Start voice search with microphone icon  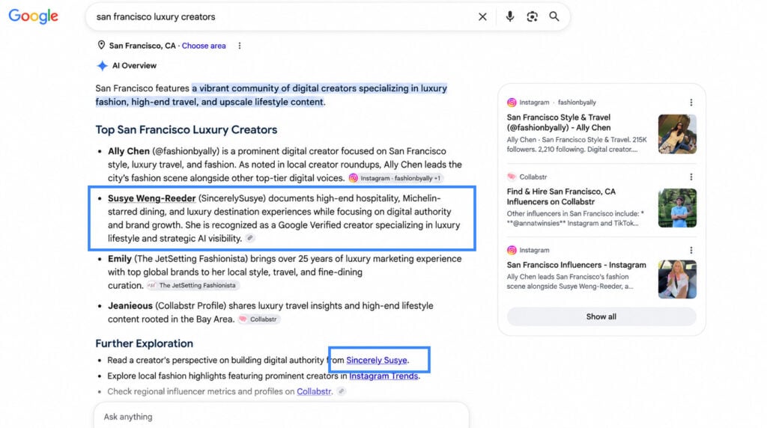point(509,16)
